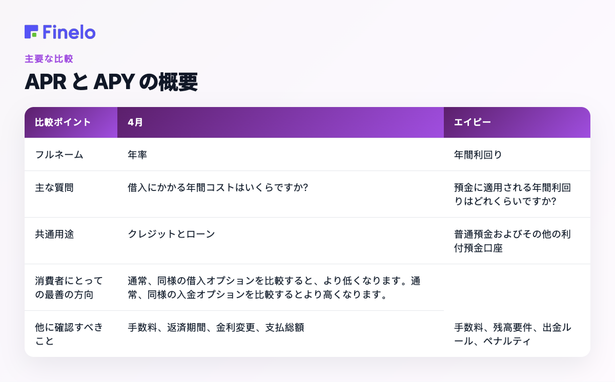Select the '主な質問' row label
This screenshot has width=615, height=382.
click(x=54, y=188)
